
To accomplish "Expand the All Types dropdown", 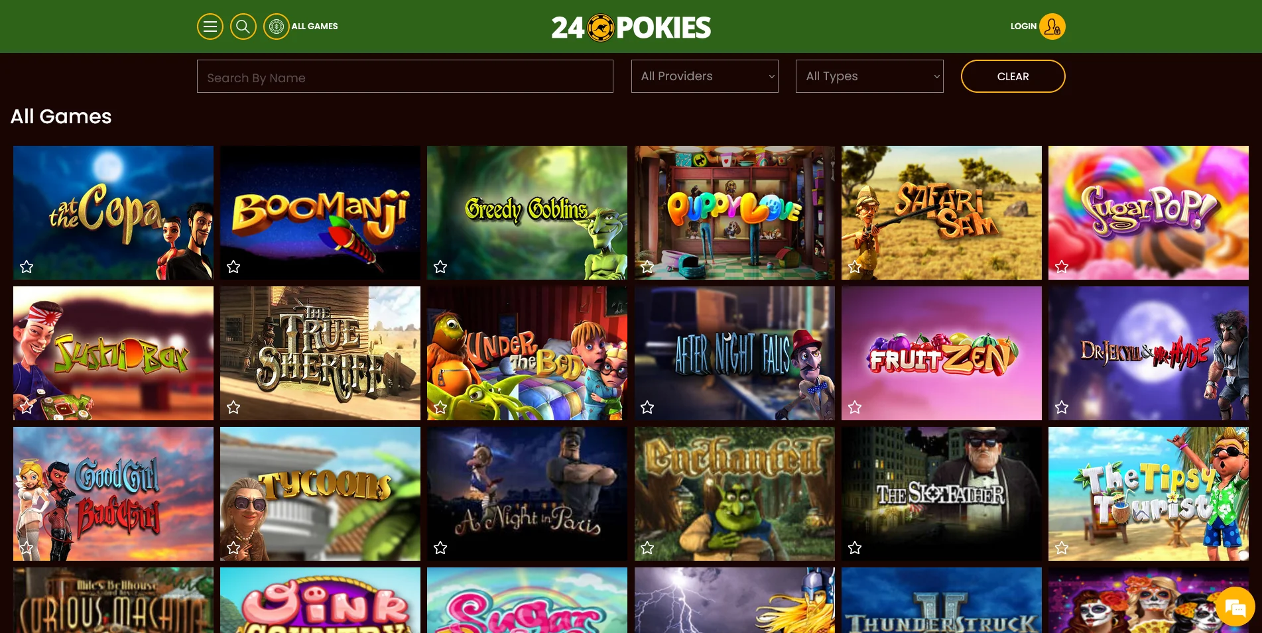I will 869,76.
